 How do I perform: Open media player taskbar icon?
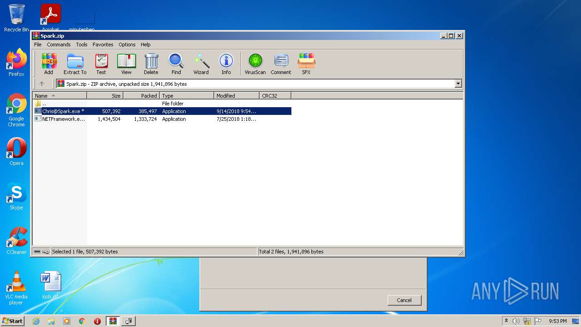tap(67, 321)
